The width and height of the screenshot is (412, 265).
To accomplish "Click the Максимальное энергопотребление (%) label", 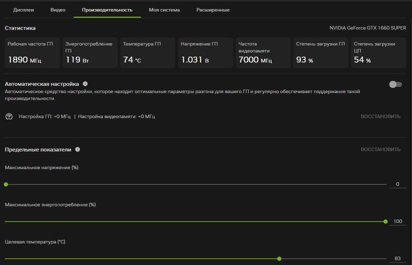I will [x=50, y=205].
